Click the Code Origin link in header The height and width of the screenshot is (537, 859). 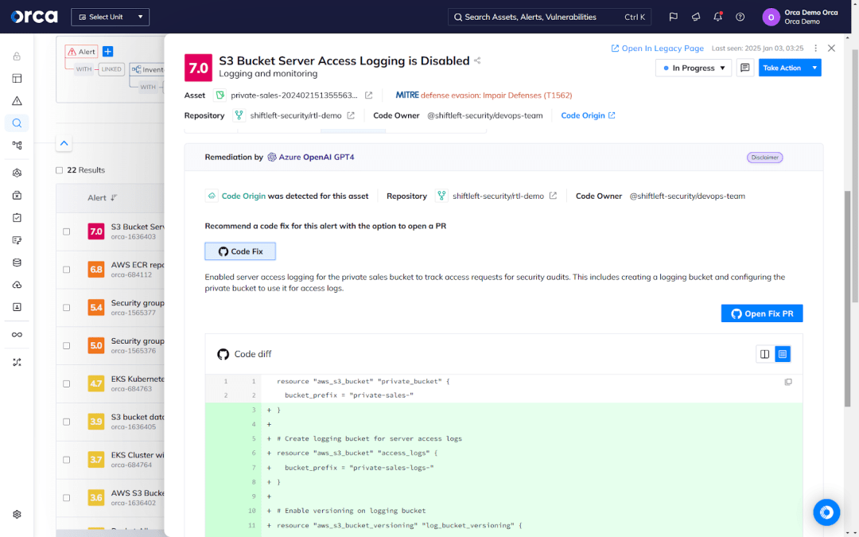coord(588,115)
